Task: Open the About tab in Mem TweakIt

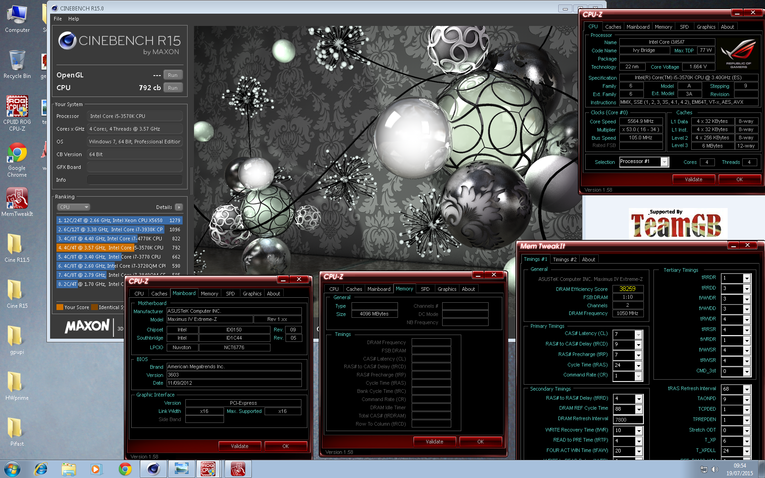Action: pyautogui.click(x=588, y=259)
